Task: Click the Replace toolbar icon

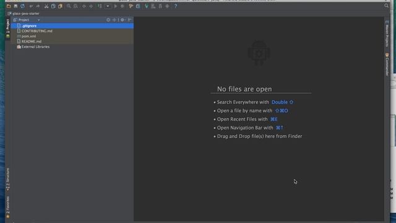Action: coord(75,6)
